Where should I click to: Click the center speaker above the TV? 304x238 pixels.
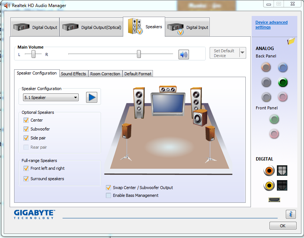pyautogui.click(x=168, y=89)
